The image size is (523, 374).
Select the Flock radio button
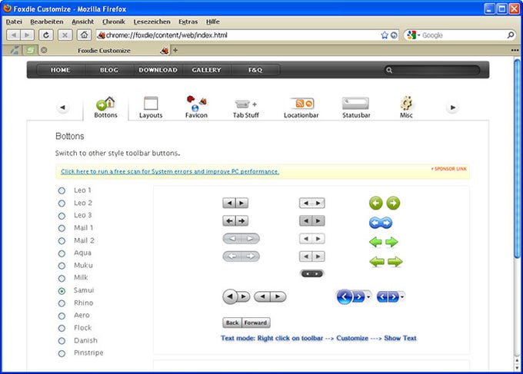(x=62, y=329)
